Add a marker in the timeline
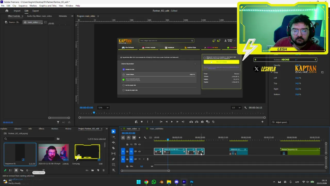The height and width of the screenshot is (186, 330). 139,137
